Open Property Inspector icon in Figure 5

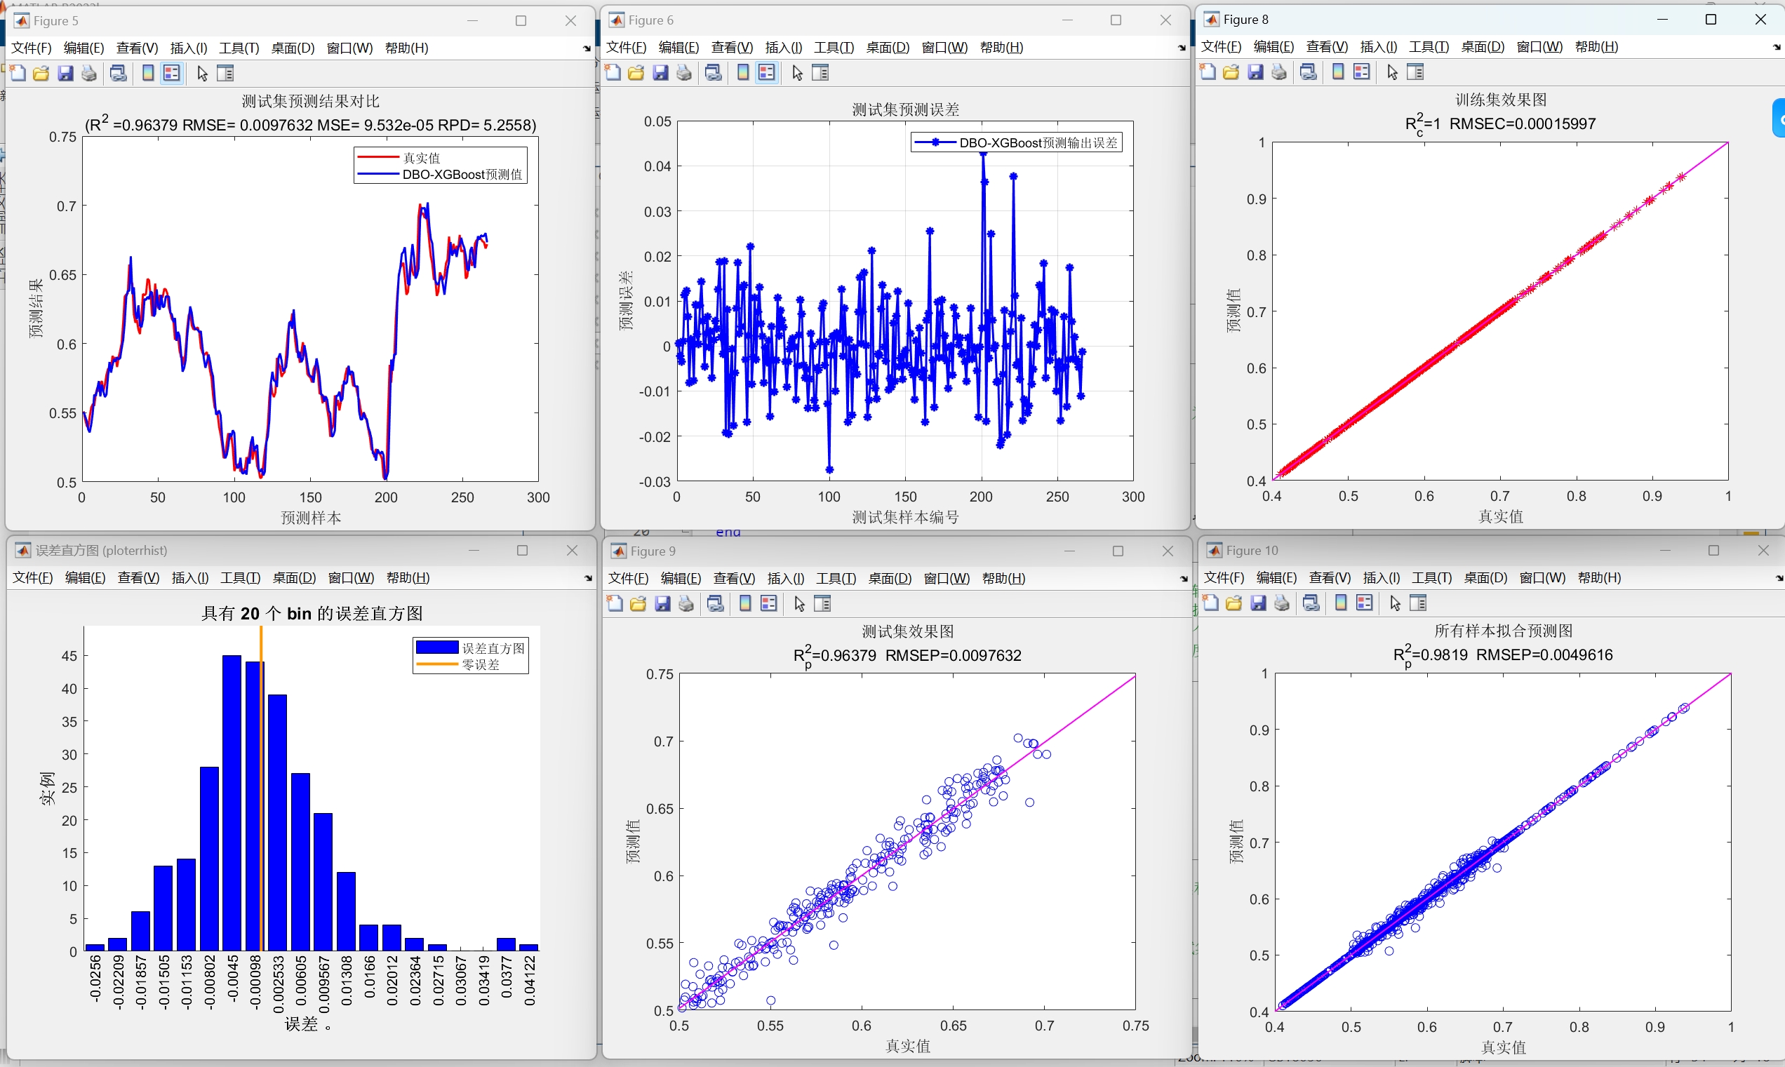coord(226,74)
